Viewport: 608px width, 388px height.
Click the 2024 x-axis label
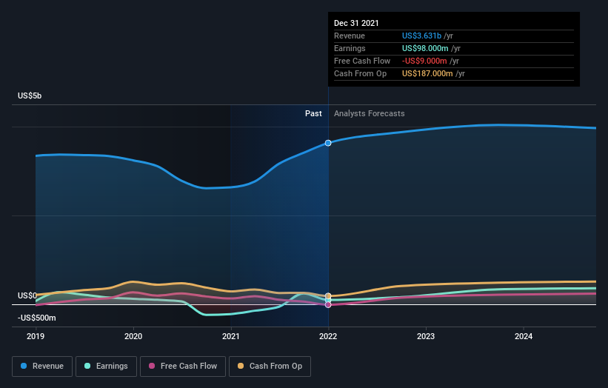click(x=524, y=336)
